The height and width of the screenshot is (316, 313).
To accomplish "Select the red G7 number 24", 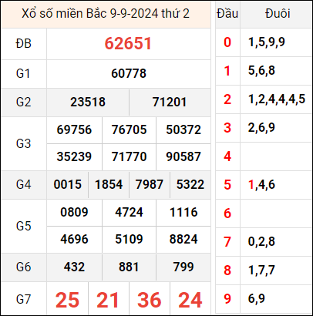I will pos(190,300).
